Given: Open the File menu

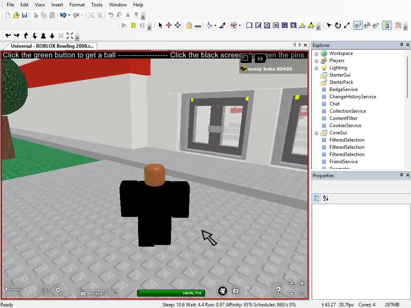Looking at the screenshot, I should click(10, 5).
